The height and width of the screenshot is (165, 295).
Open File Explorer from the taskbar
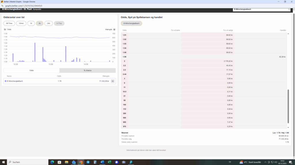point(67,162)
